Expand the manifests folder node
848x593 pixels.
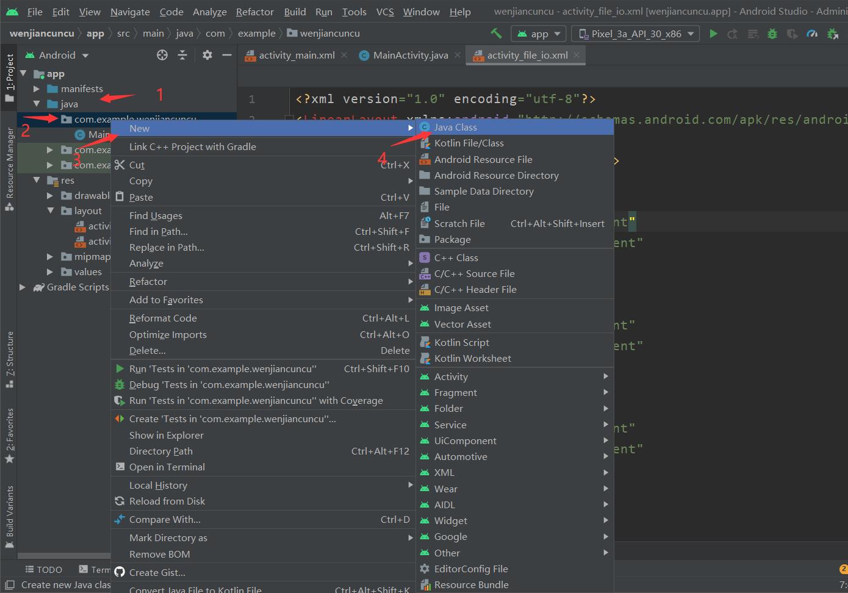point(37,88)
